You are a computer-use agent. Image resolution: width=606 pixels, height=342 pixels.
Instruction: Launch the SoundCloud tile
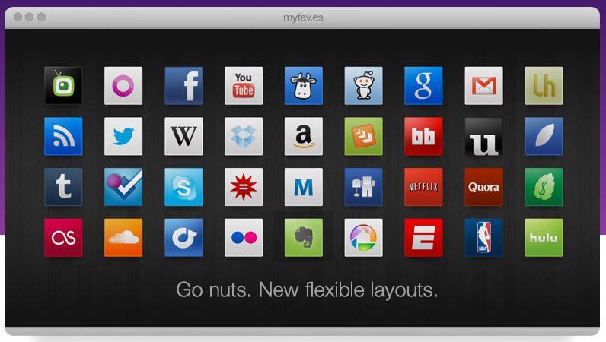[x=123, y=238]
